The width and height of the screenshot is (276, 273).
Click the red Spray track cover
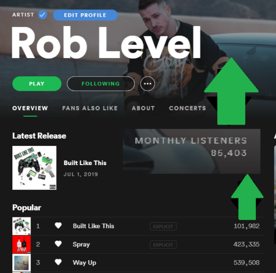[x=21, y=244]
